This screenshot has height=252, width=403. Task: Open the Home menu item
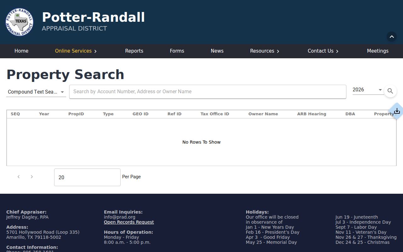pos(21,51)
